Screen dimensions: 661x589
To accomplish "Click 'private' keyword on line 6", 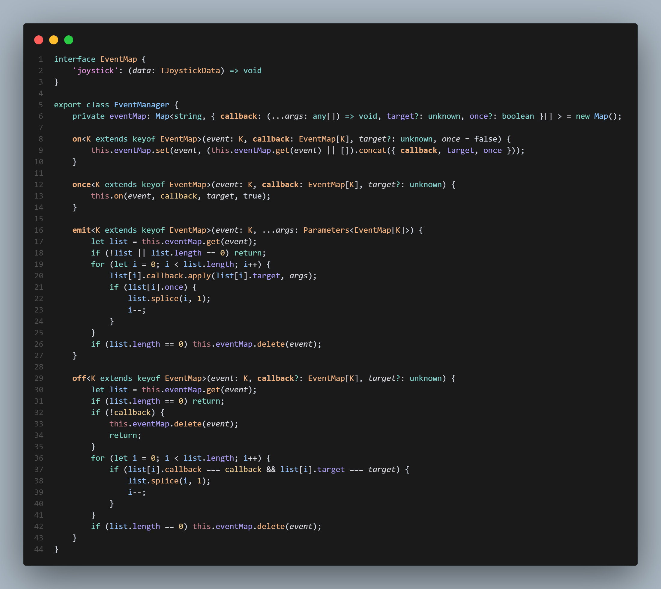I will (x=88, y=116).
